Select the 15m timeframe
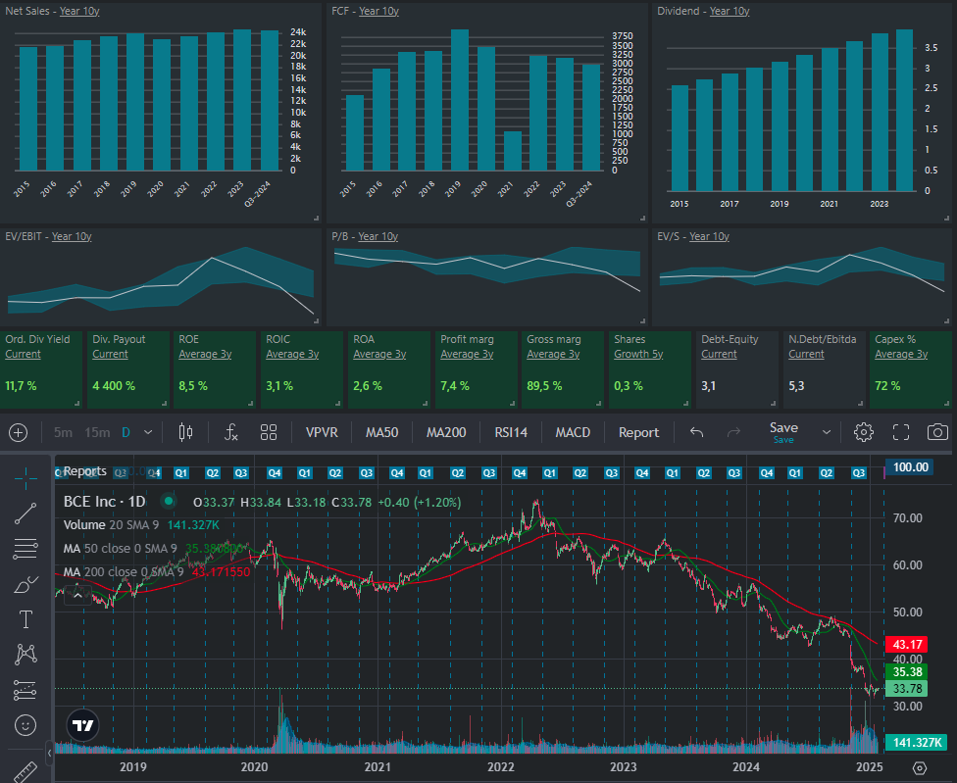The width and height of the screenshot is (957, 783). [96, 432]
